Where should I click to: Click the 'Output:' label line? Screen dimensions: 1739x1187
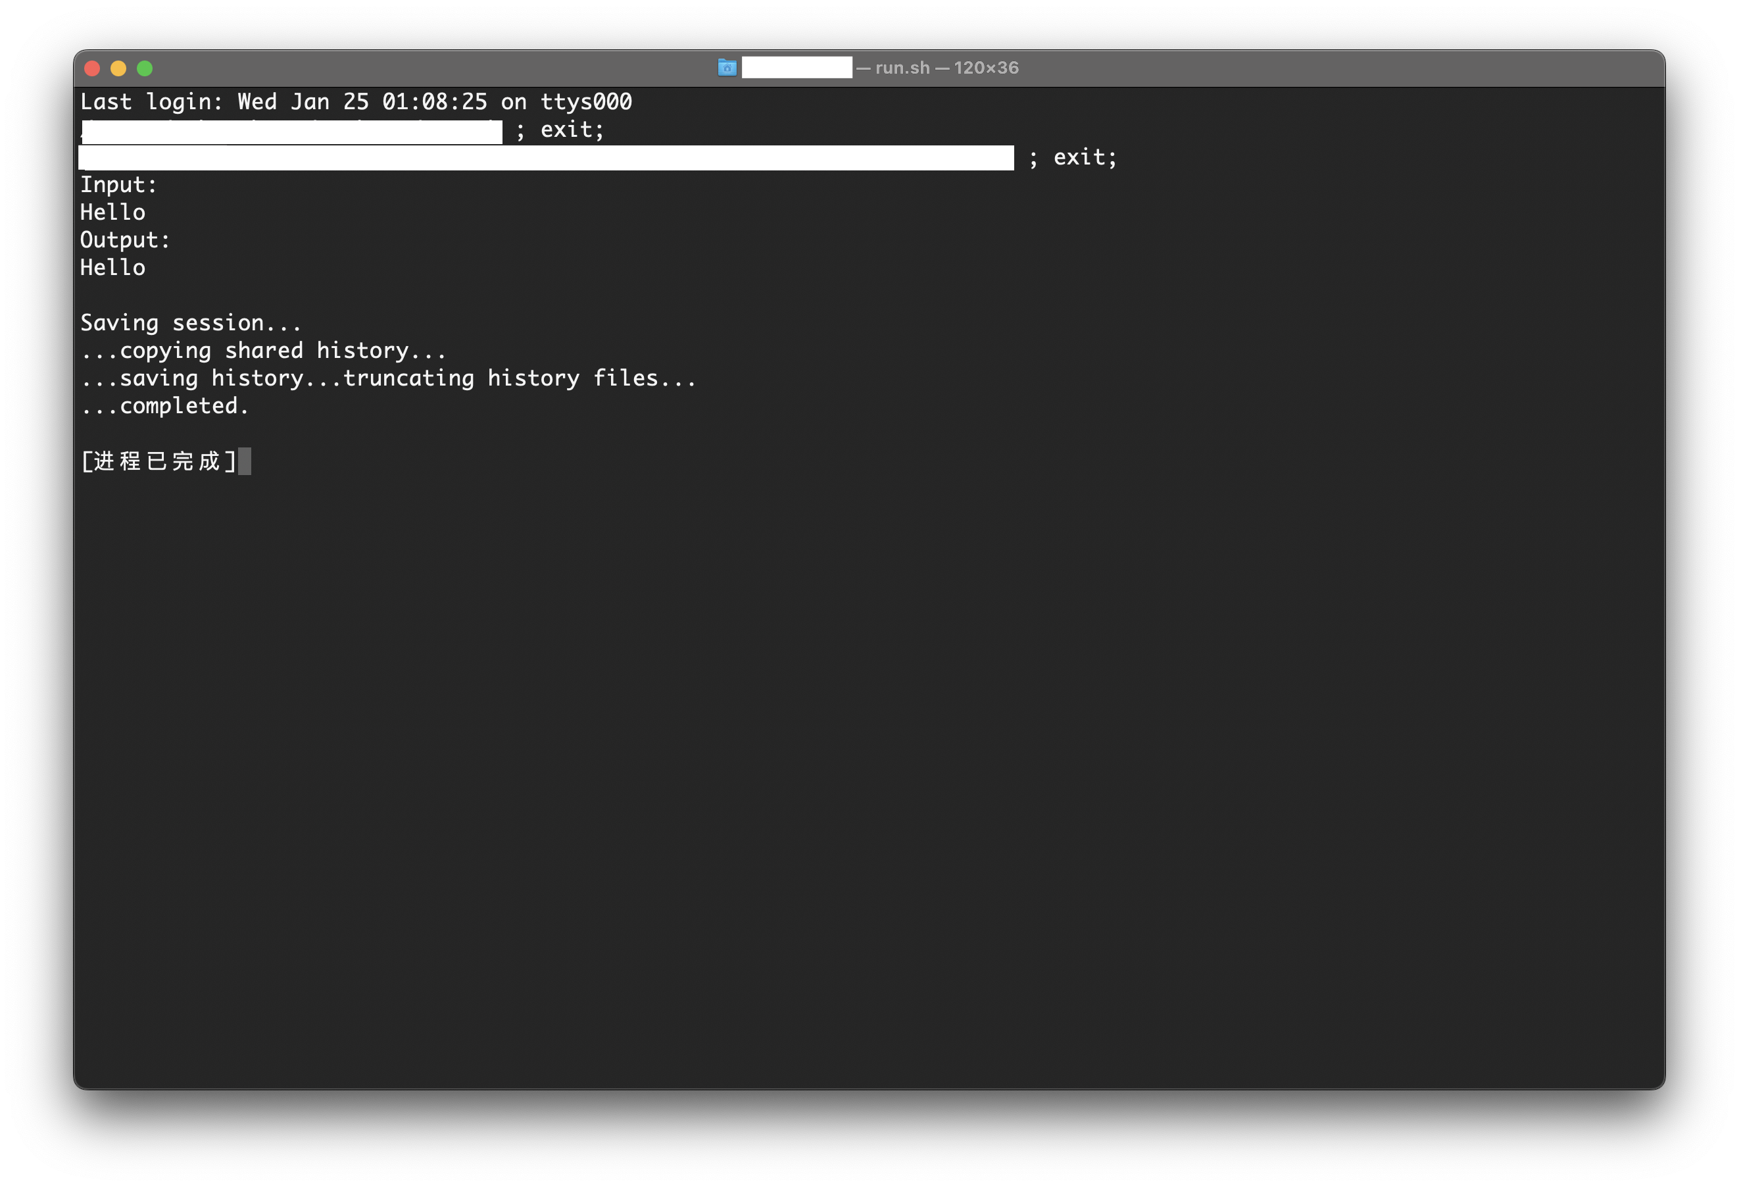[x=125, y=240]
